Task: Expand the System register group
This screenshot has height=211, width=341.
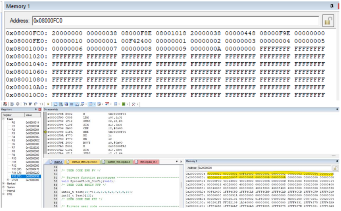Action: pyautogui.click(x=3, y=187)
